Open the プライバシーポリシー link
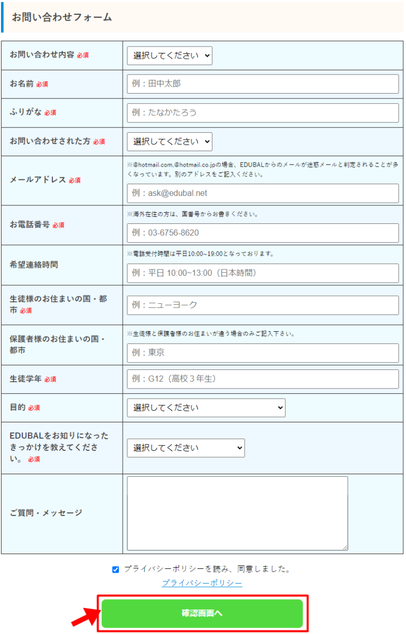Image resolution: width=406 pixels, height=634 pixels. [201, 583]
